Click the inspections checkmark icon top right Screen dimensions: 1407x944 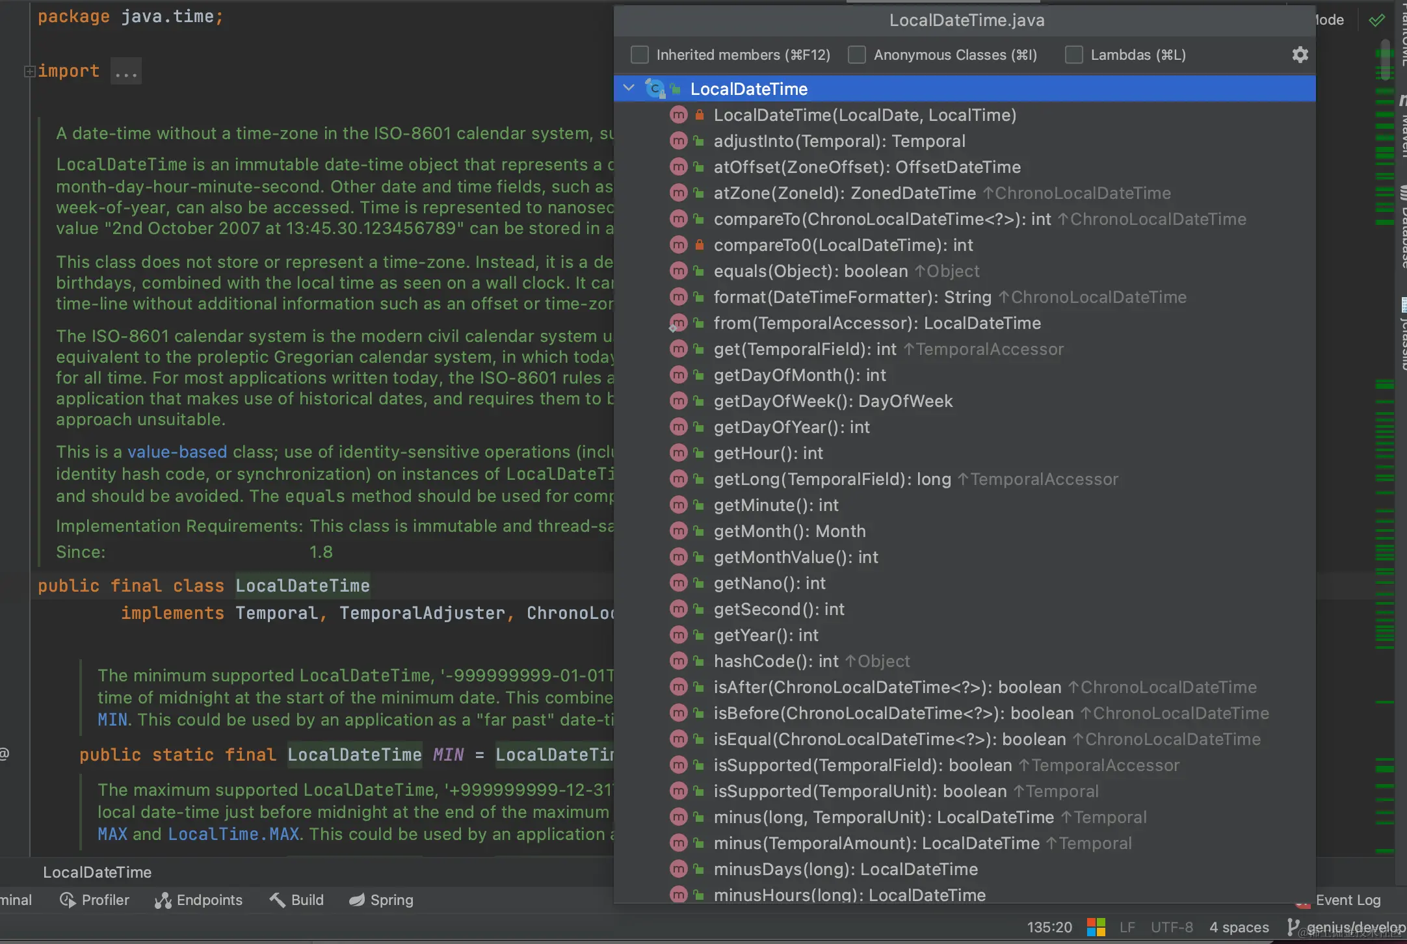point(1377,20)
